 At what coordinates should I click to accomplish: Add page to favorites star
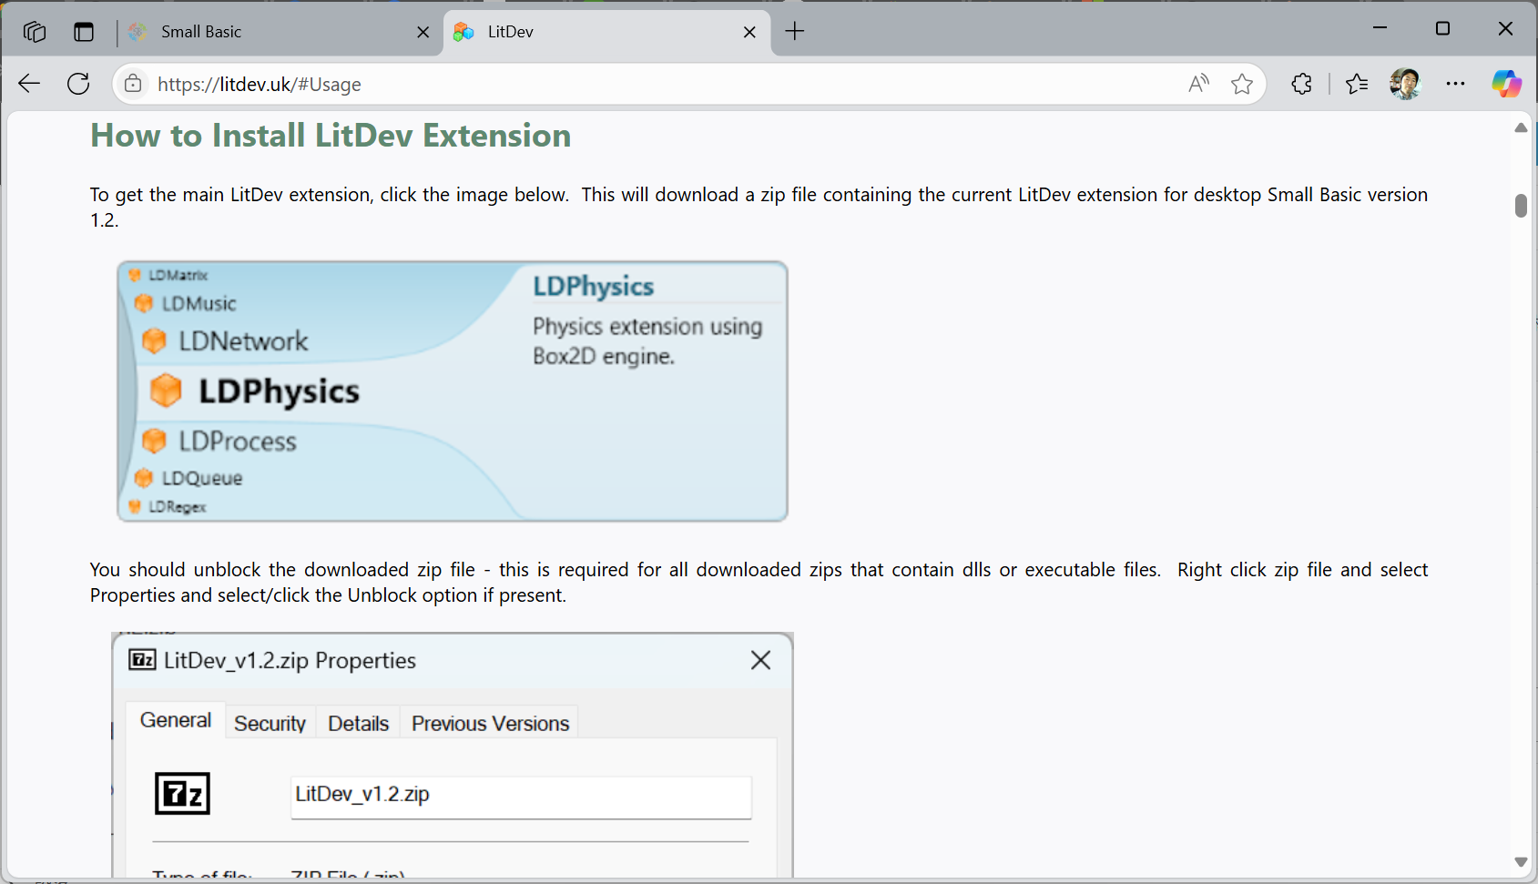pos(1241,84)
